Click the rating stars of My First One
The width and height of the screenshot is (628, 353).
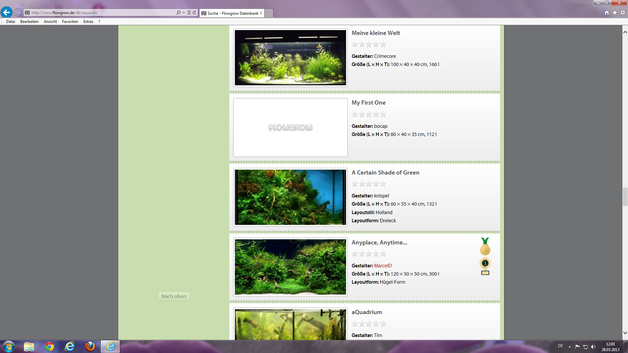pyautogui.click(x=369, y=114)
